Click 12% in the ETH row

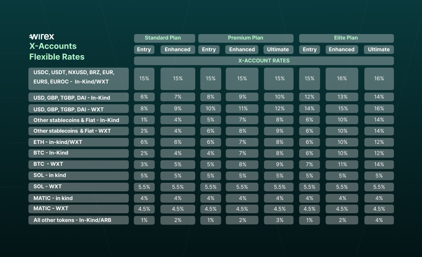pyautogui.click(x=379, y=142)
